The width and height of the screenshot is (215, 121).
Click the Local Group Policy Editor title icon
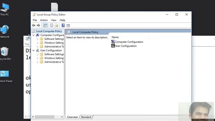pos(34,14)
